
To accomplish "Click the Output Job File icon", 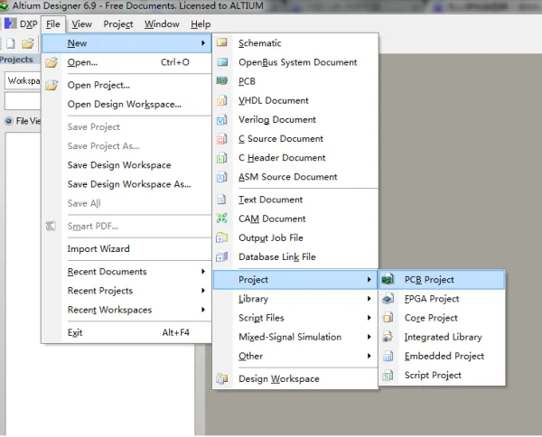I will [222, 237].
